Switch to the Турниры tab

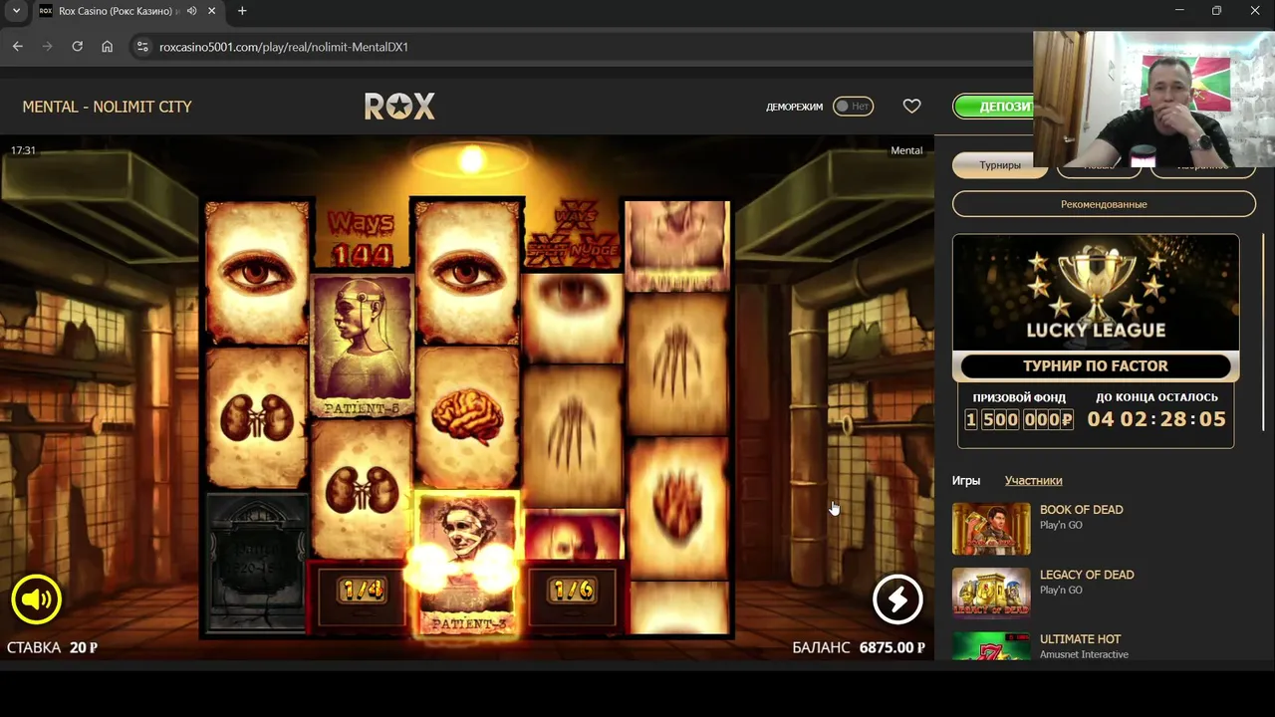click(1000, 165)
